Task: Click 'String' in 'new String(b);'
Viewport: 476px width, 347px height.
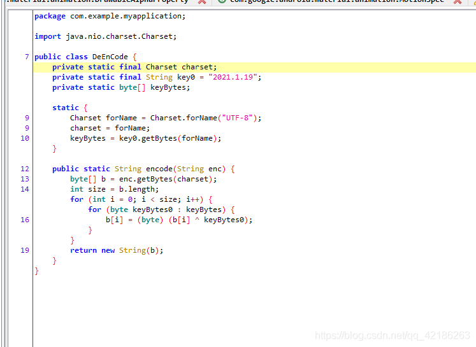Action: [x=133, y=250]
